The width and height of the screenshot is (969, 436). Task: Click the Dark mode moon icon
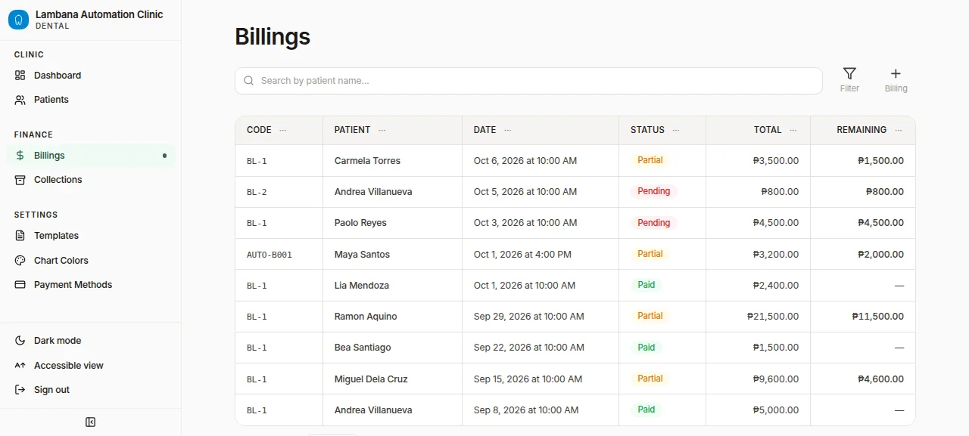tap(20, 341)
